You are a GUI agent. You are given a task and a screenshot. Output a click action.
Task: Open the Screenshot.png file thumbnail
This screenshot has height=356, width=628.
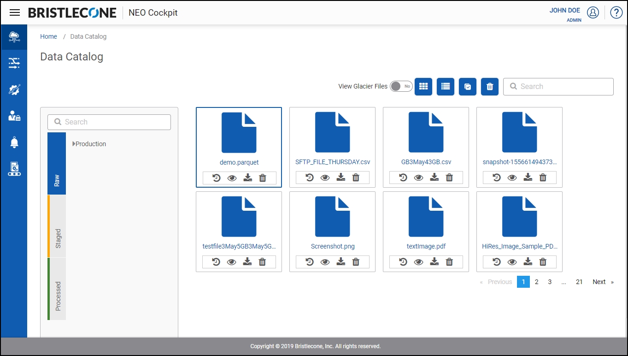[x=332, y=217]
